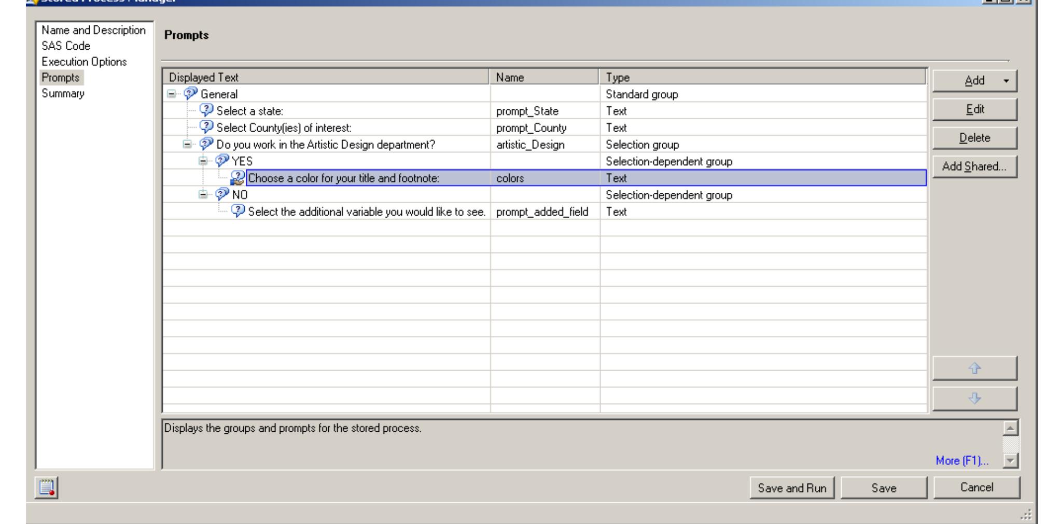Screen dimensions: 1046x524
Task: Click the YES group icon
Action: click(222, 161)
